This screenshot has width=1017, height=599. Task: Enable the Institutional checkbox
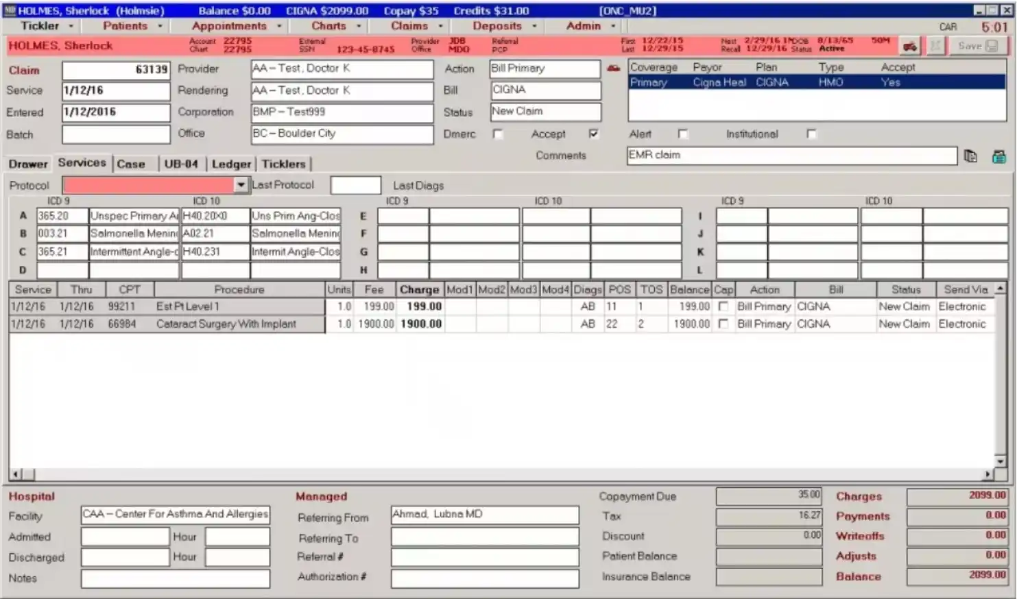pyautogui.click(x=812, y=134)
